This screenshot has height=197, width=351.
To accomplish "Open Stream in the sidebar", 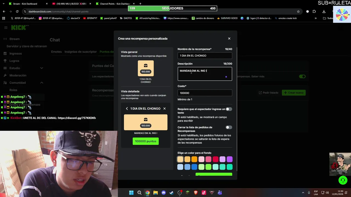I will [15, 39].
